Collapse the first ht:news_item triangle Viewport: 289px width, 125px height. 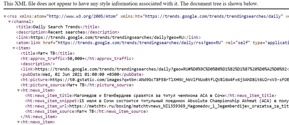pyautogui.click(x=18, y=91)
